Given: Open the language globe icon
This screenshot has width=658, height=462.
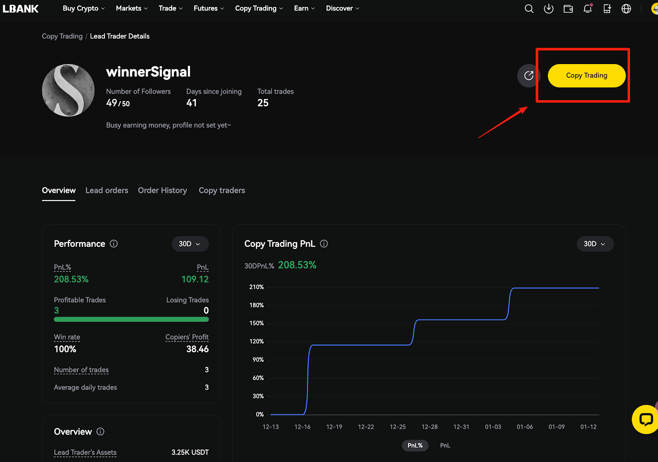Looking at the screenshot, I should (626, 9).
